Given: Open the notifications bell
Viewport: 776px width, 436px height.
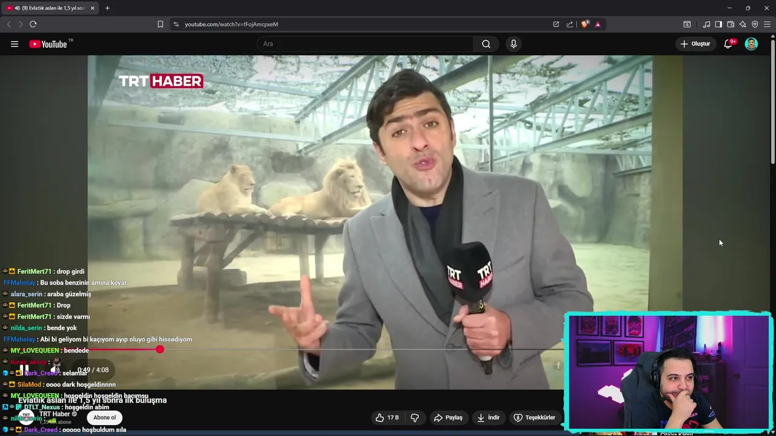Looking at the screenshot, I should (x=728, y=44).
